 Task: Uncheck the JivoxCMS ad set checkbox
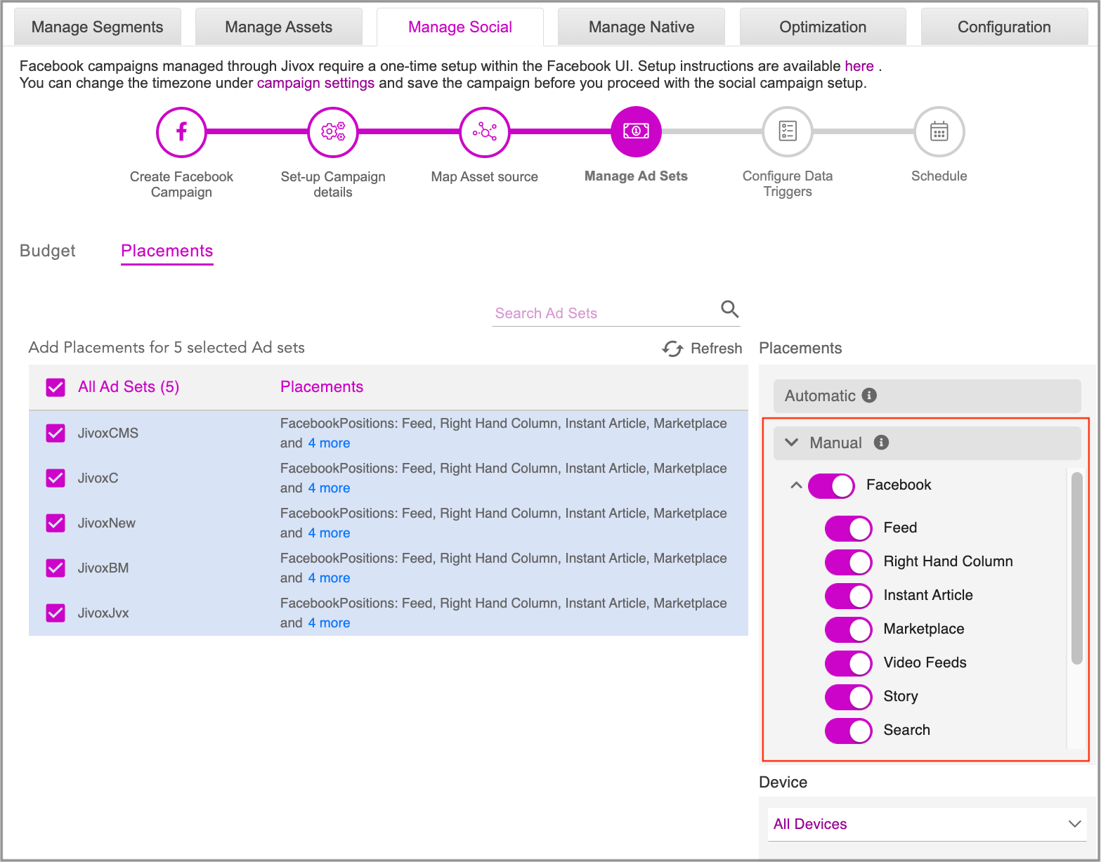point(56,433)
